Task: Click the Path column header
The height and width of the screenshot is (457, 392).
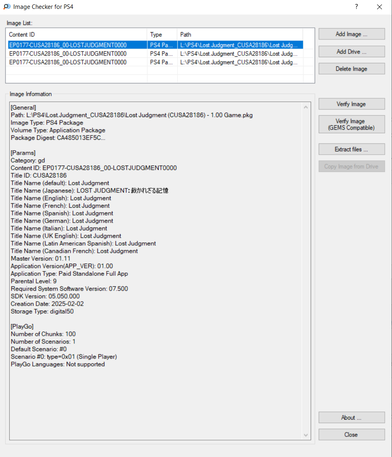Action: 240,34
